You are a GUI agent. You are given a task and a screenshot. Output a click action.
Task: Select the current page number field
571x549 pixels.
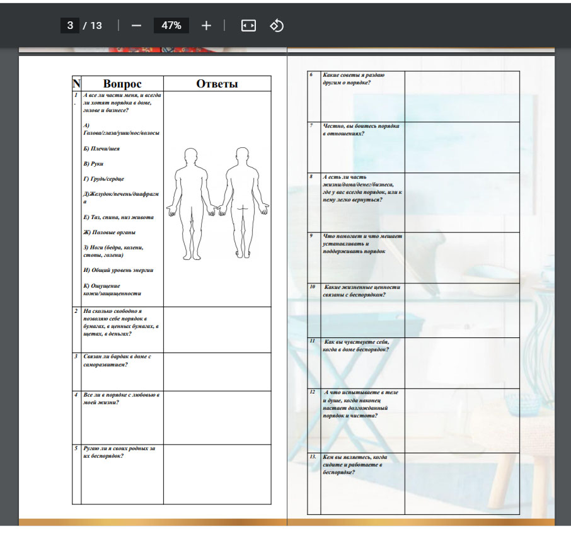70,26
